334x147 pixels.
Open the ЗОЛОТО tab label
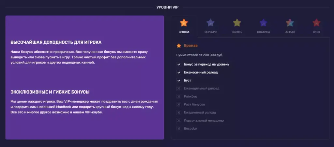tap(237, 32)
